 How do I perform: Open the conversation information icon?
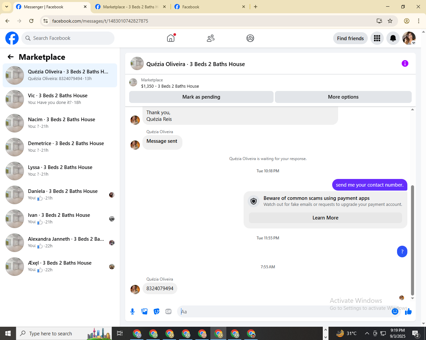(x=405, y=63)
